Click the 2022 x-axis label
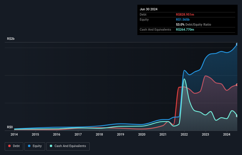 pos(184,134)
